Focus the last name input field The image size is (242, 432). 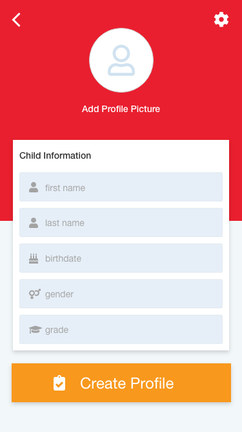point(121,222)
